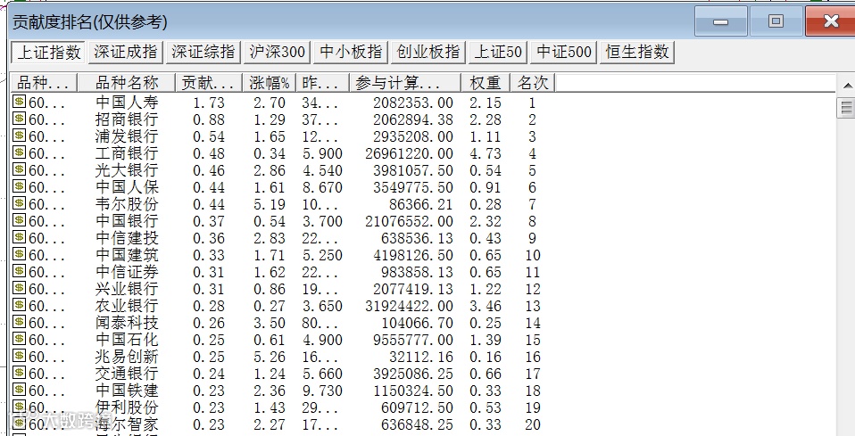Click the 26961220.00 value for 工商银行
This screenshot has height=436, width=855.
[409, 153]
